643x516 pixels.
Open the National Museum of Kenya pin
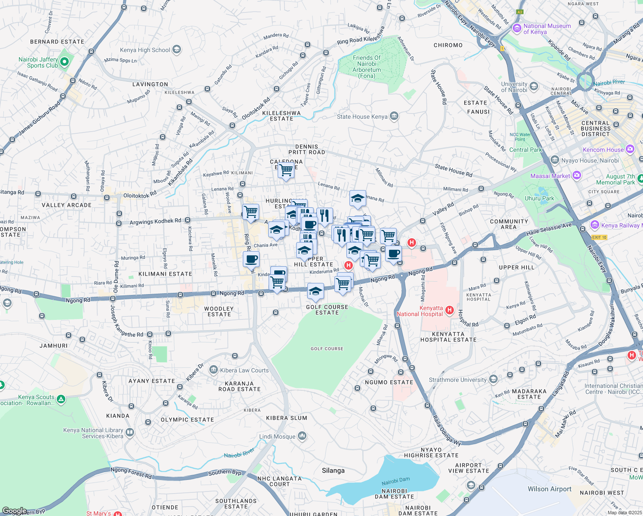[x=517, y=28]
